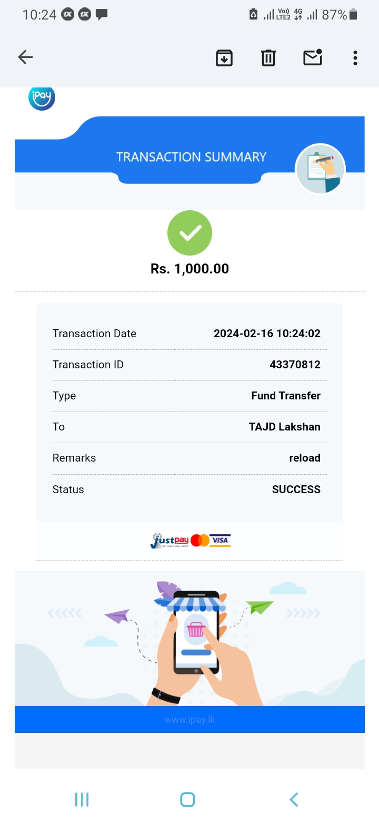Viewport: 379px width, 822px height.
Task: Tap the clipboard illustration icon
Action: [320, 169]
